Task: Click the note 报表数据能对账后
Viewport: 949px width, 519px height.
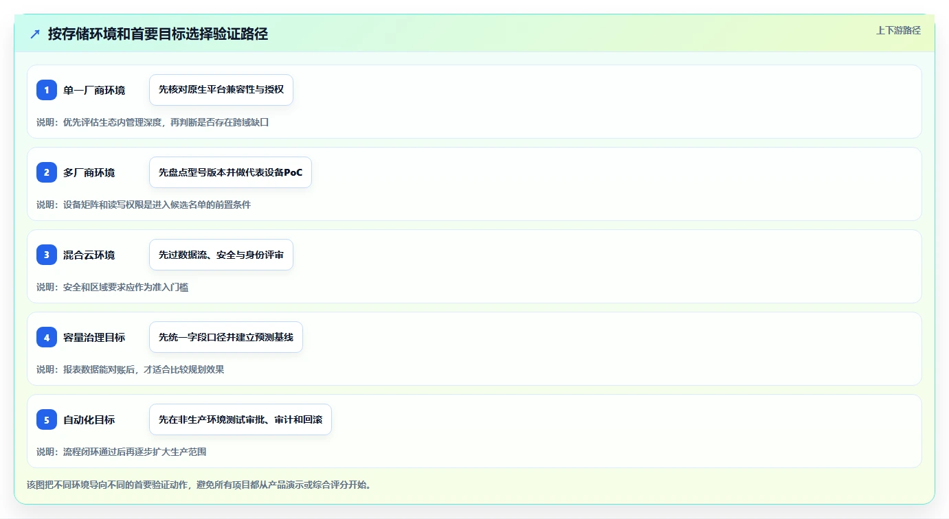Action: click(99, 369)
